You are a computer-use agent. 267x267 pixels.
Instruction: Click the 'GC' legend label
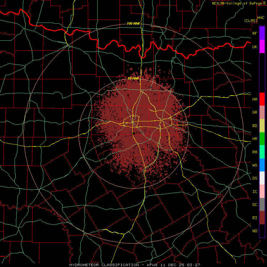click(255, 205)
